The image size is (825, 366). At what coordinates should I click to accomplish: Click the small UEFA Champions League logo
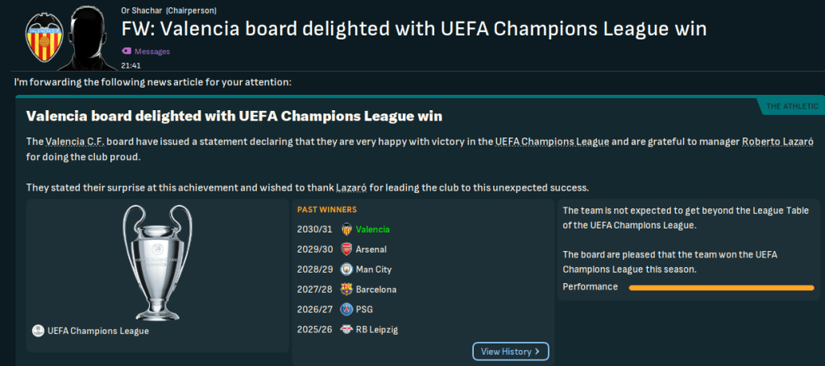(37, 331)
